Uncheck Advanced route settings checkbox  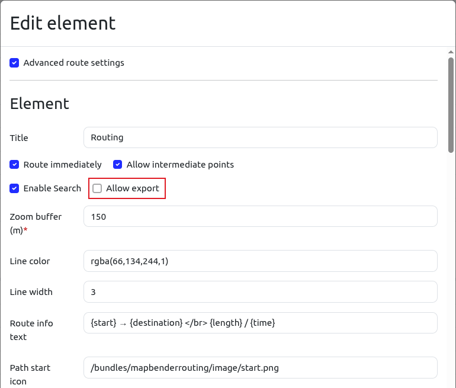pos(14,63)
